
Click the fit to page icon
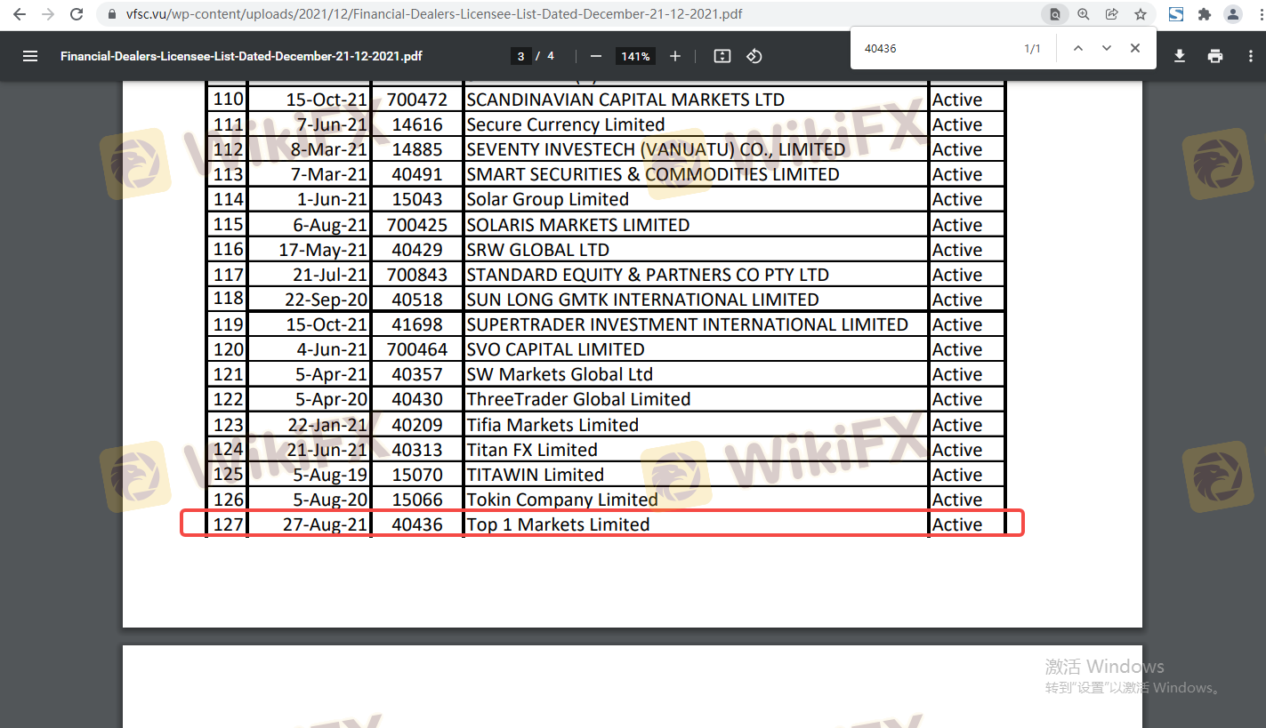tap(722, 56)
